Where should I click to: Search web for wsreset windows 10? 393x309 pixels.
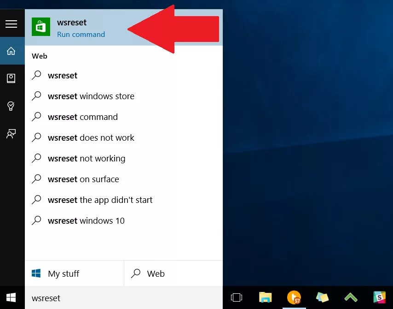86,220
